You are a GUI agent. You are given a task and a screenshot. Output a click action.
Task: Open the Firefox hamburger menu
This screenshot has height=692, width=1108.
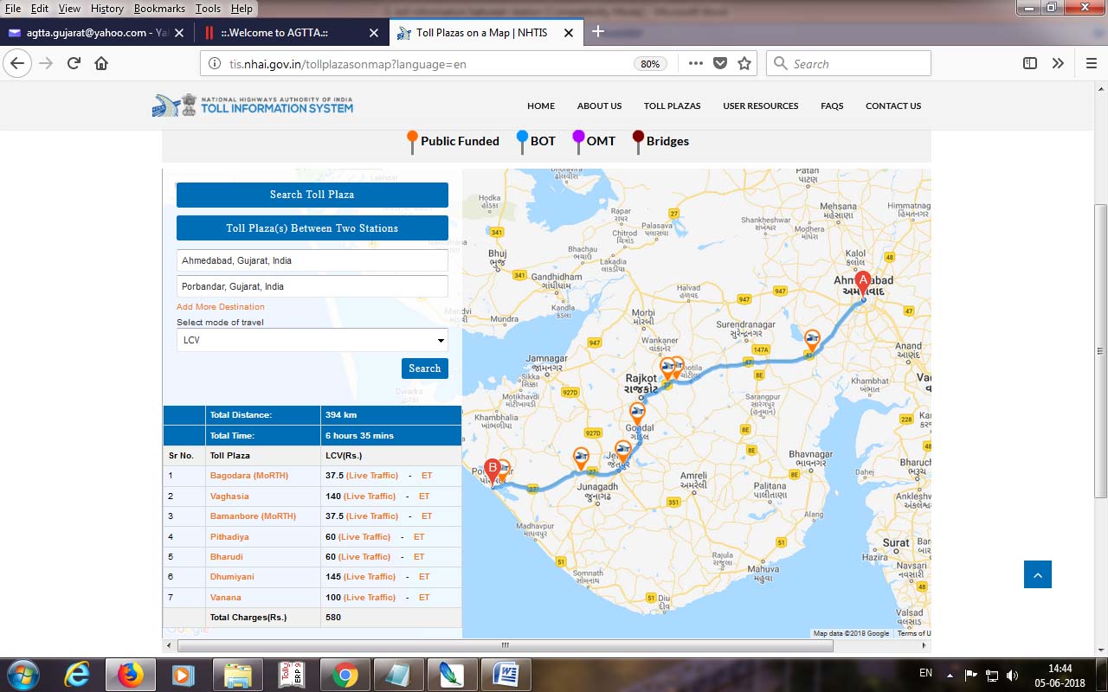[x=1091, y=63]
